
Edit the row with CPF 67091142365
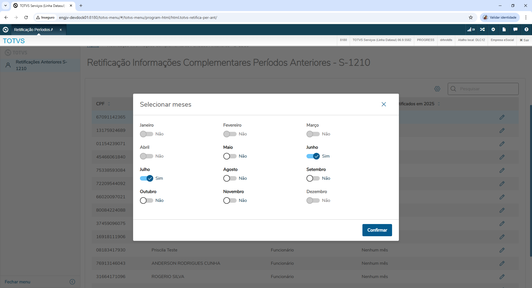point(502,117)
